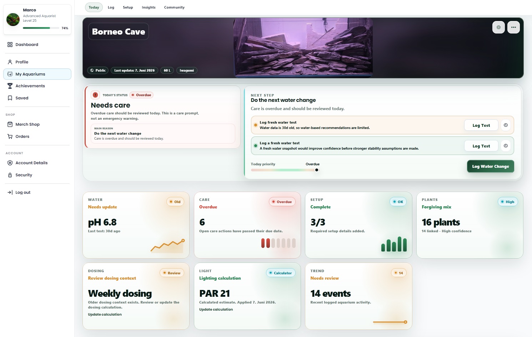This screenshot has height=337, width=532.
Task: Click the Log out arrow icon
Action: [x=10, y=192]
